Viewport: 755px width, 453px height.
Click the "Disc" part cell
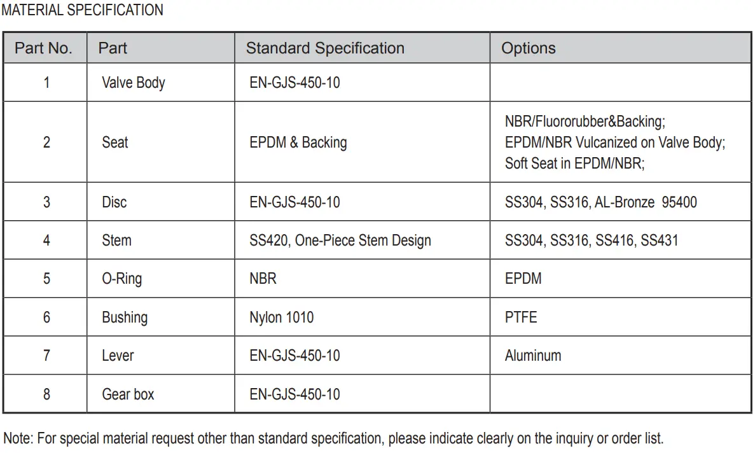pyautogui.click(x=114, y=202)
